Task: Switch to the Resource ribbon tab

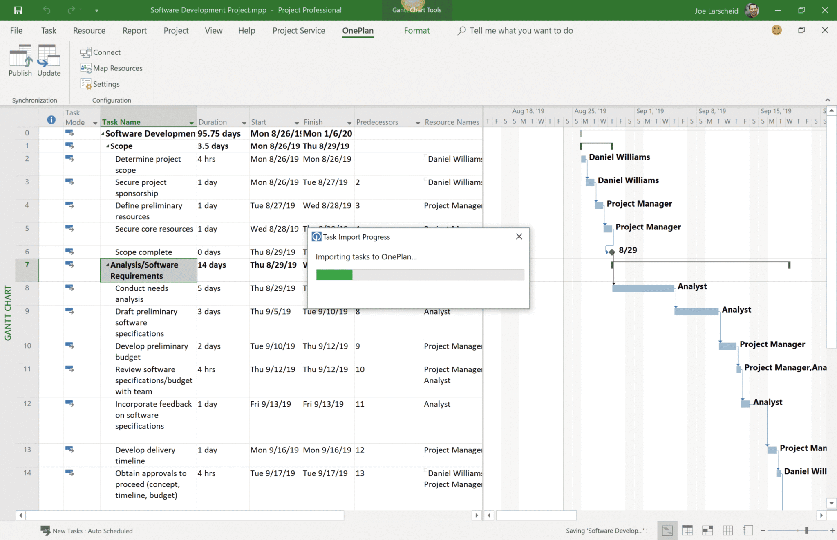Action: click(89, 31)
